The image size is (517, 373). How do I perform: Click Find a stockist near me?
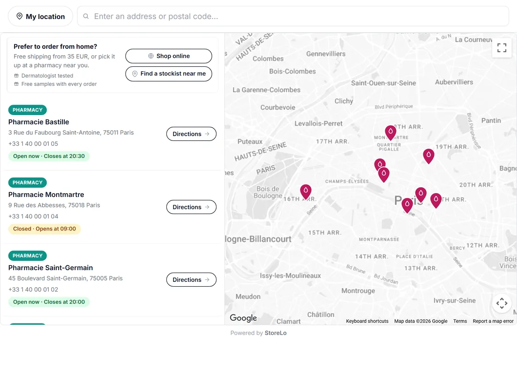pyautogui.click(x=168, y=74)
